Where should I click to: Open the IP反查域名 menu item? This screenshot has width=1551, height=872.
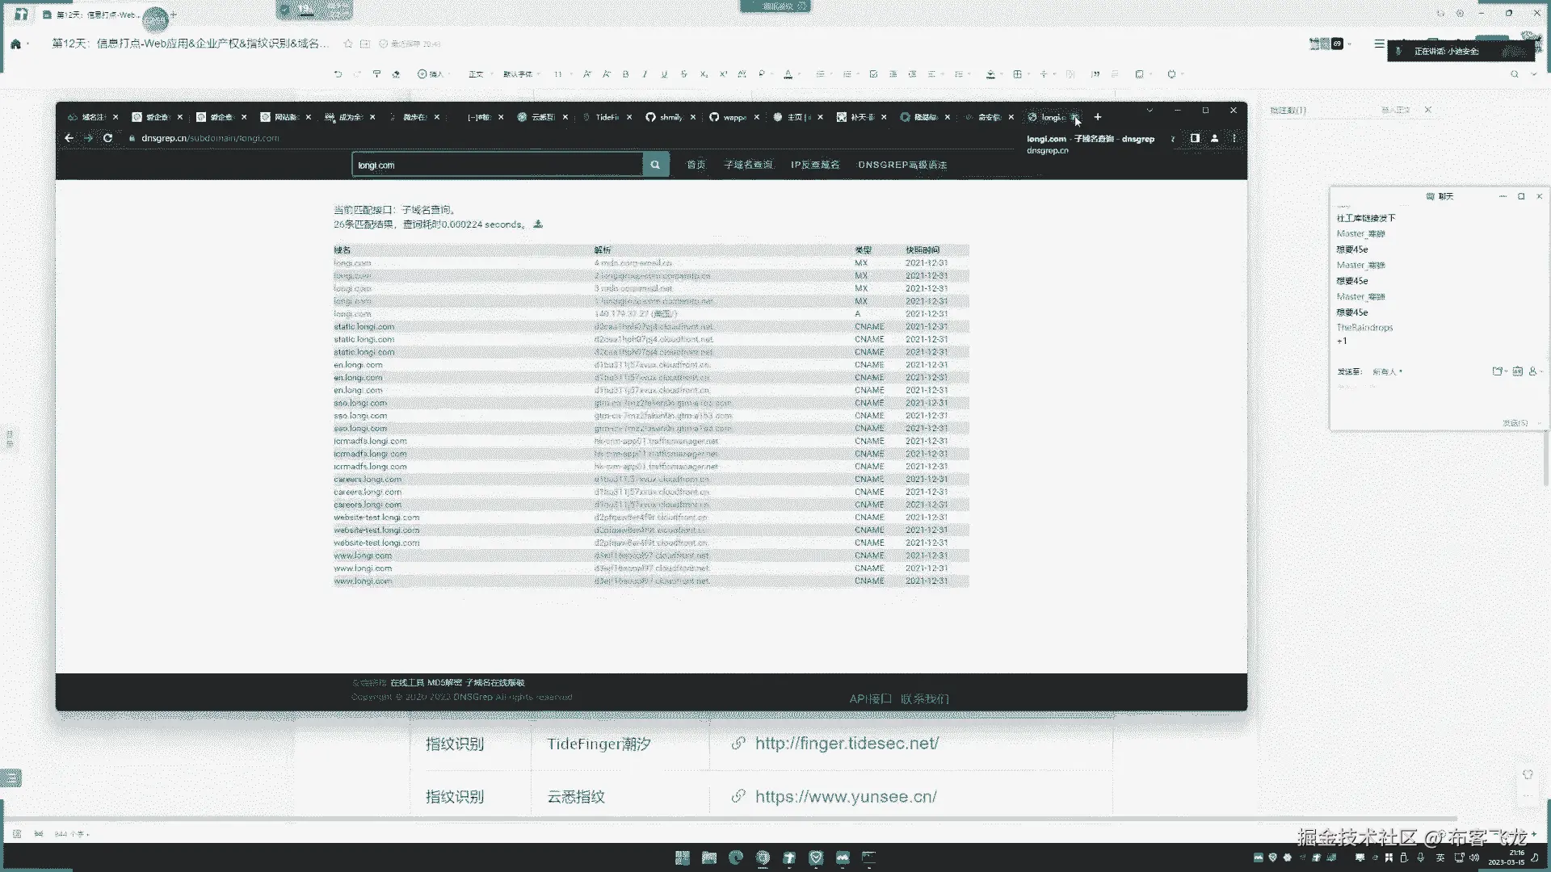pos(814,165)
